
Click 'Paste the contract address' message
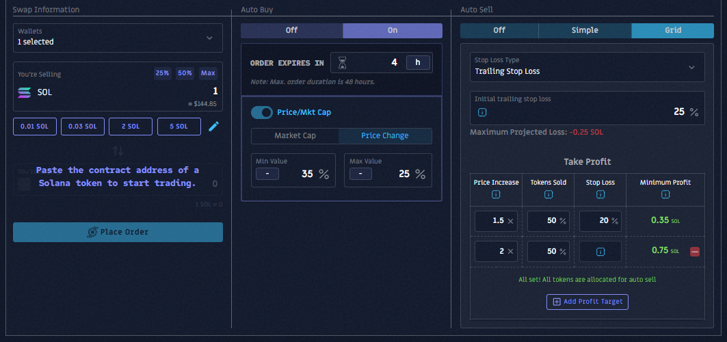(118, 176)
